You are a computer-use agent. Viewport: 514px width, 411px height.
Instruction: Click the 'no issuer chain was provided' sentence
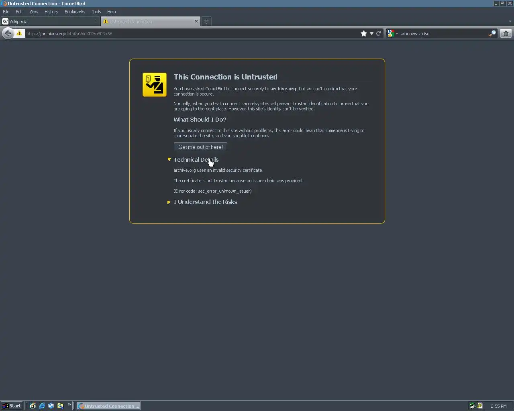click(x=239, y=181)
